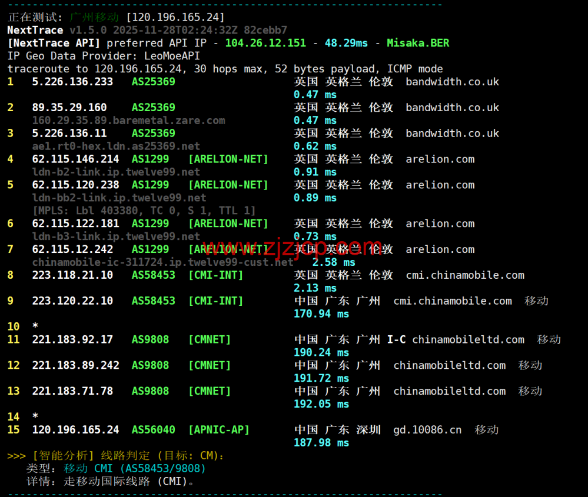The width and height of the screenshot is (588, 497).
Task: Select the AS58453/9808 text in analysis section
Action: coord(162,468)
